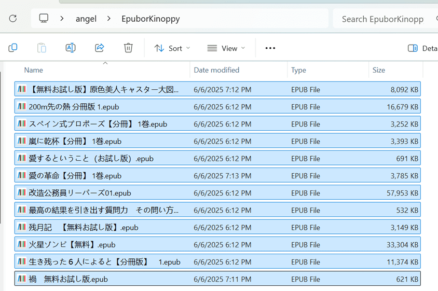The width and height of the screenshot is (438, 291).
Task: Open the angel breadcrumb folder
Action: (86, 19)
